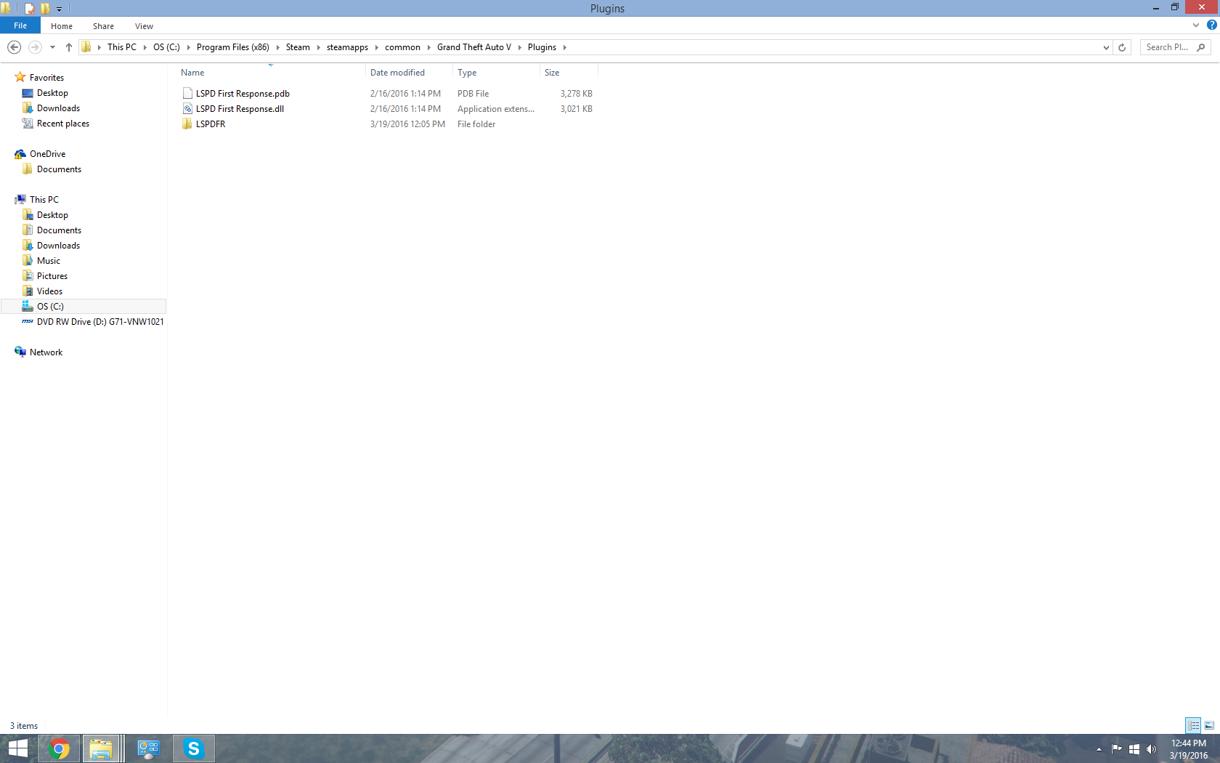Expand the chevron after Plugins breadcrumb
1220x763 pixels.
click(x=564, y=47)
